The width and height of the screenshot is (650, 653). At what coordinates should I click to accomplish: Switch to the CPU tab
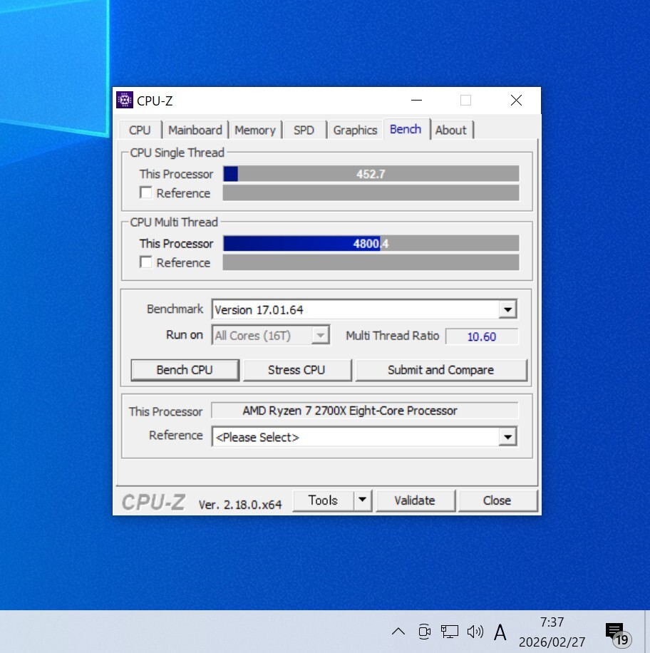[140, 130]
